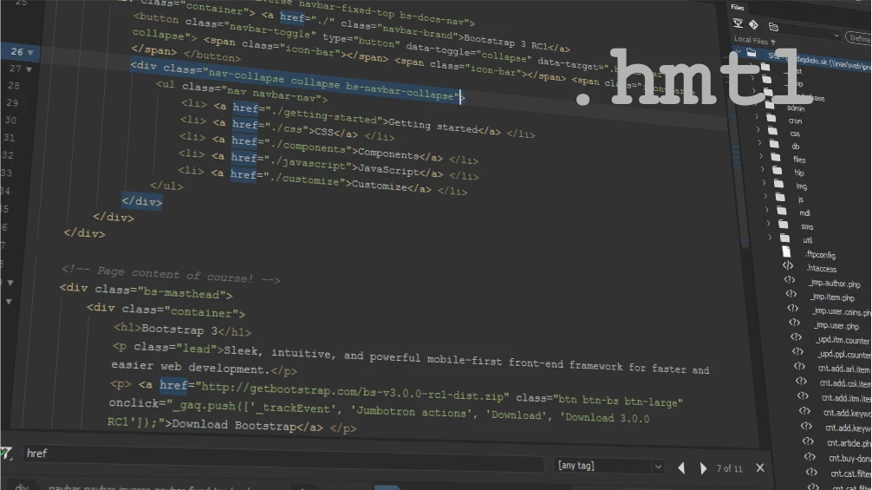Click the _imp.user.coins PHP file icon
The image size is (872, 490).
(x=792, y=308)
